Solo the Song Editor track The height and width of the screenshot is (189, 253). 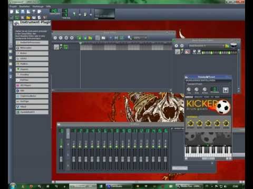[x=61, y=48]
